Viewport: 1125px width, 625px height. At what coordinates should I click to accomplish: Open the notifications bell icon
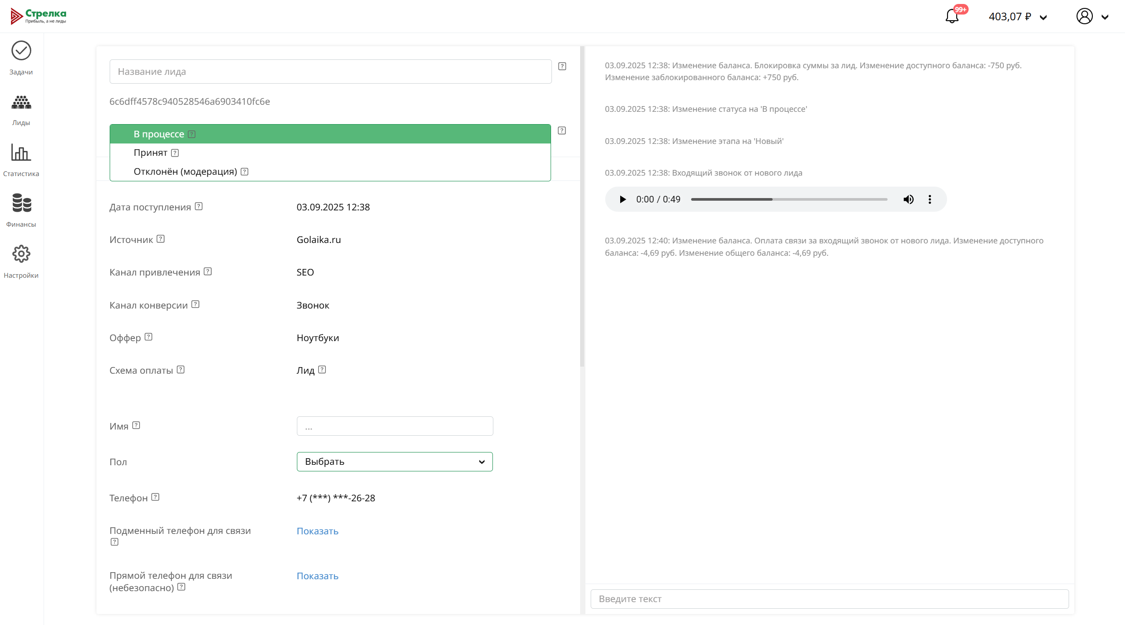point(952,17)
